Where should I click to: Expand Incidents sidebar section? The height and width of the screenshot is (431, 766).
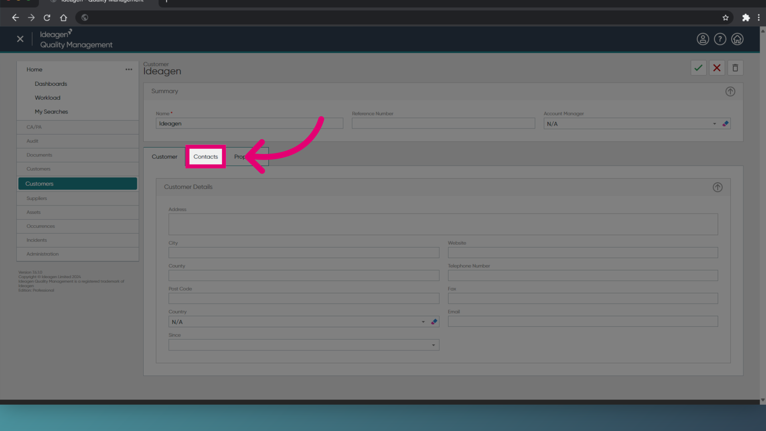(78, 240)
